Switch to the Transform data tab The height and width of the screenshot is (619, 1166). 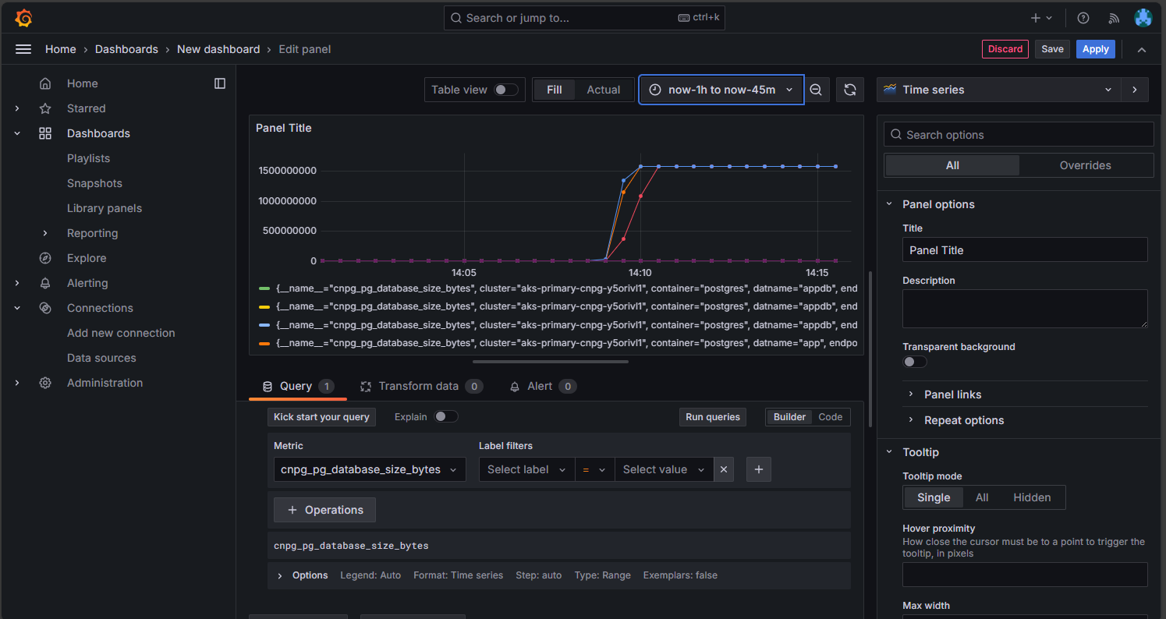click(418, 386)
